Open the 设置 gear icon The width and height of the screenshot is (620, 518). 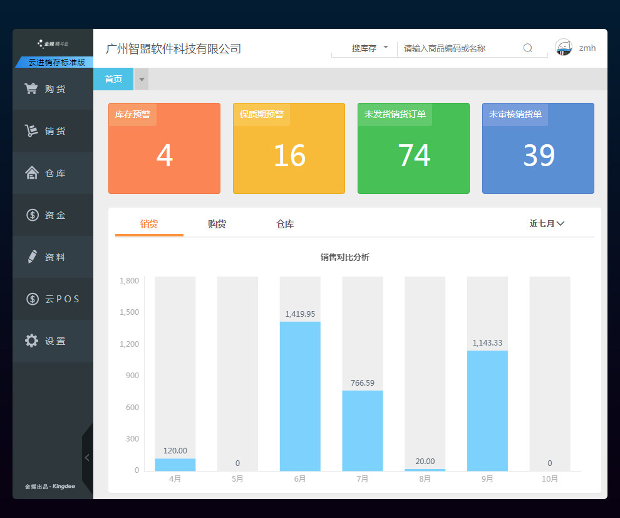32,341
